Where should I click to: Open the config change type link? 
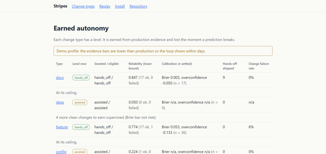(61, 152)
